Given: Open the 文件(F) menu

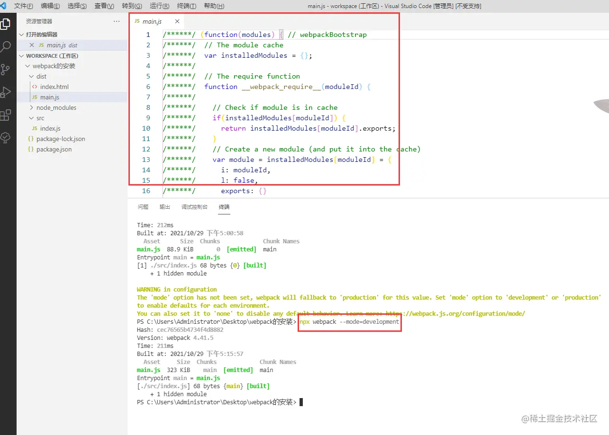Looking at the screenshot, I should pos(24,6).
